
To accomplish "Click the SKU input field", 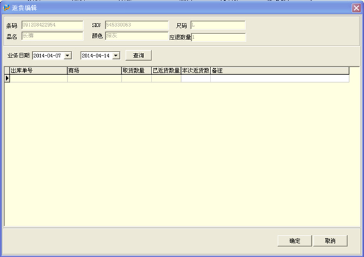I will point(137,25).
